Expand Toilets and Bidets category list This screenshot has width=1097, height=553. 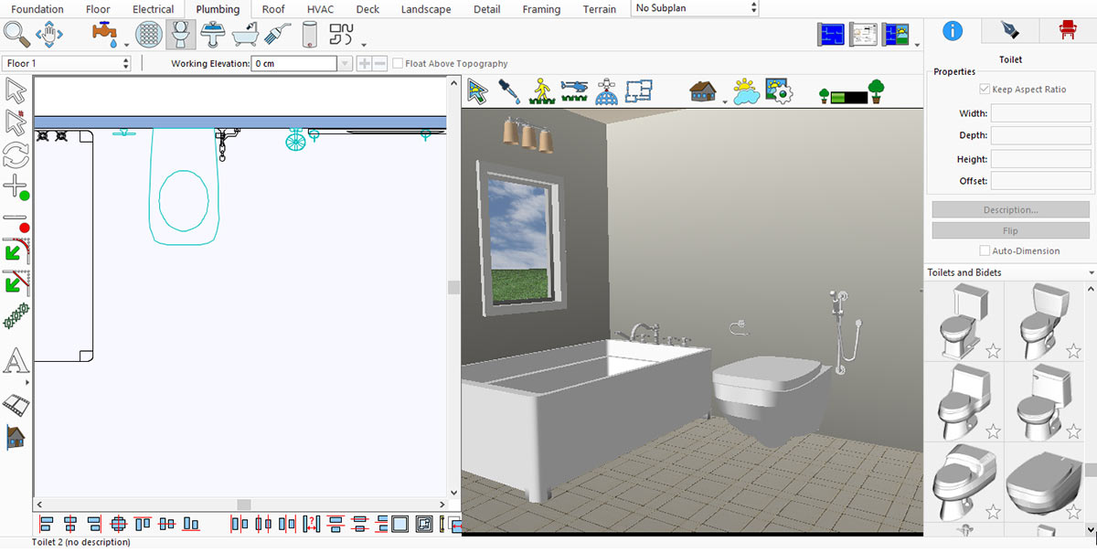pos(1091,272)
